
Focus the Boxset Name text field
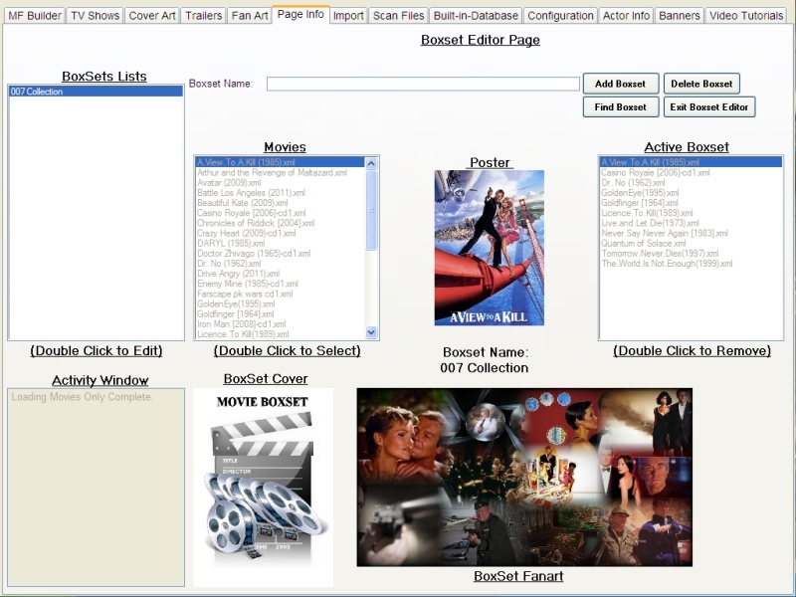(x=422, y=85)
